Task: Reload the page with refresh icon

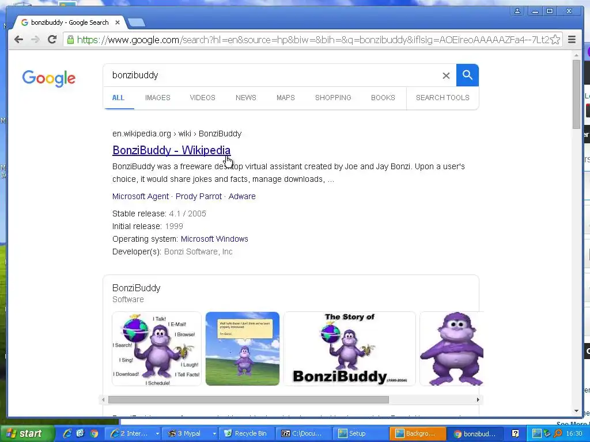Action: pyautogui.click(x=52, y=39)
